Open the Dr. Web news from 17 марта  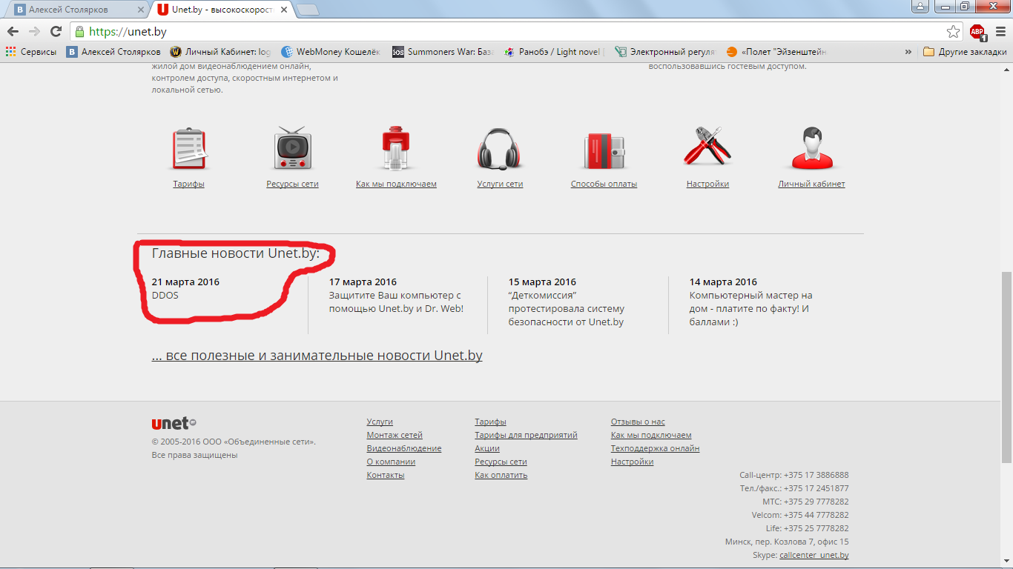click(396, 302)
